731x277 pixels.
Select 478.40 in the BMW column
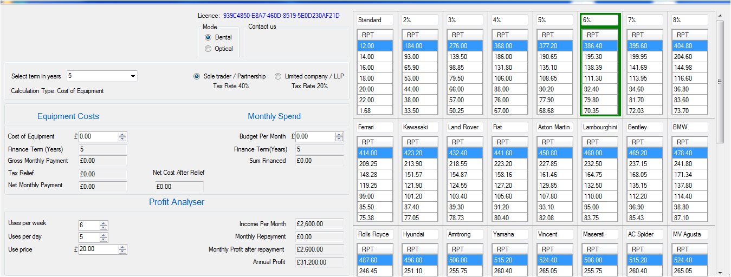click(x=690, y=153)
